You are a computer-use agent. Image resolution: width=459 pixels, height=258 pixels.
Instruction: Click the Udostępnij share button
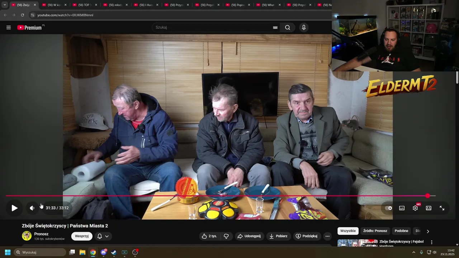[x=250, y=236]
